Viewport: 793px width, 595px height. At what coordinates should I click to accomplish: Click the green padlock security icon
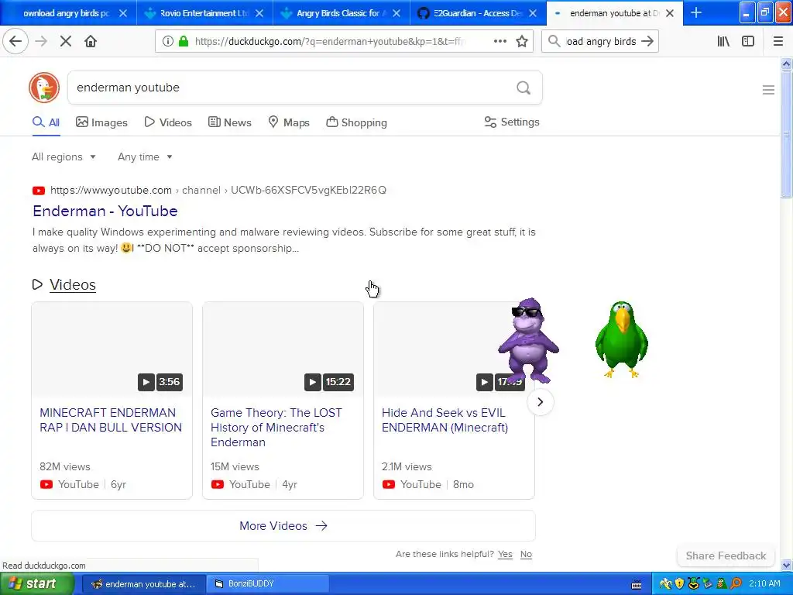tap(184, 42)
